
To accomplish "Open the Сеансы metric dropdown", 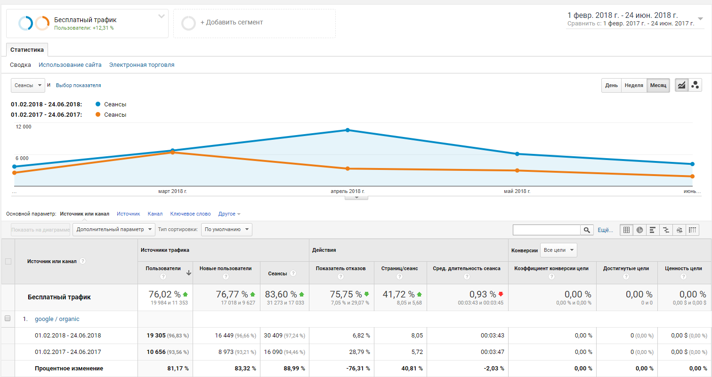I will pos(28,85).
